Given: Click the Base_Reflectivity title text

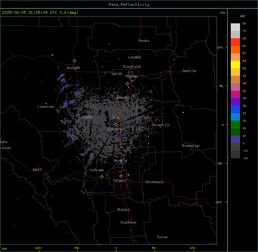Looking at the screenshot, I should 129,4.
